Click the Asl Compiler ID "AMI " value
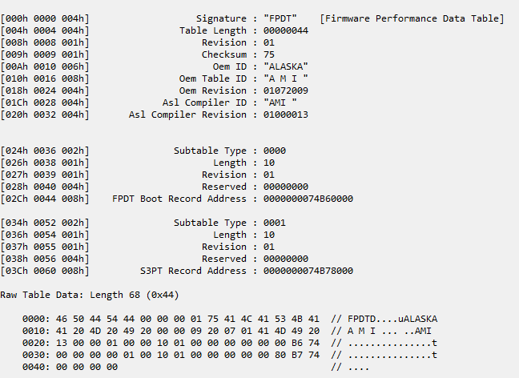 tap(280, 103)
